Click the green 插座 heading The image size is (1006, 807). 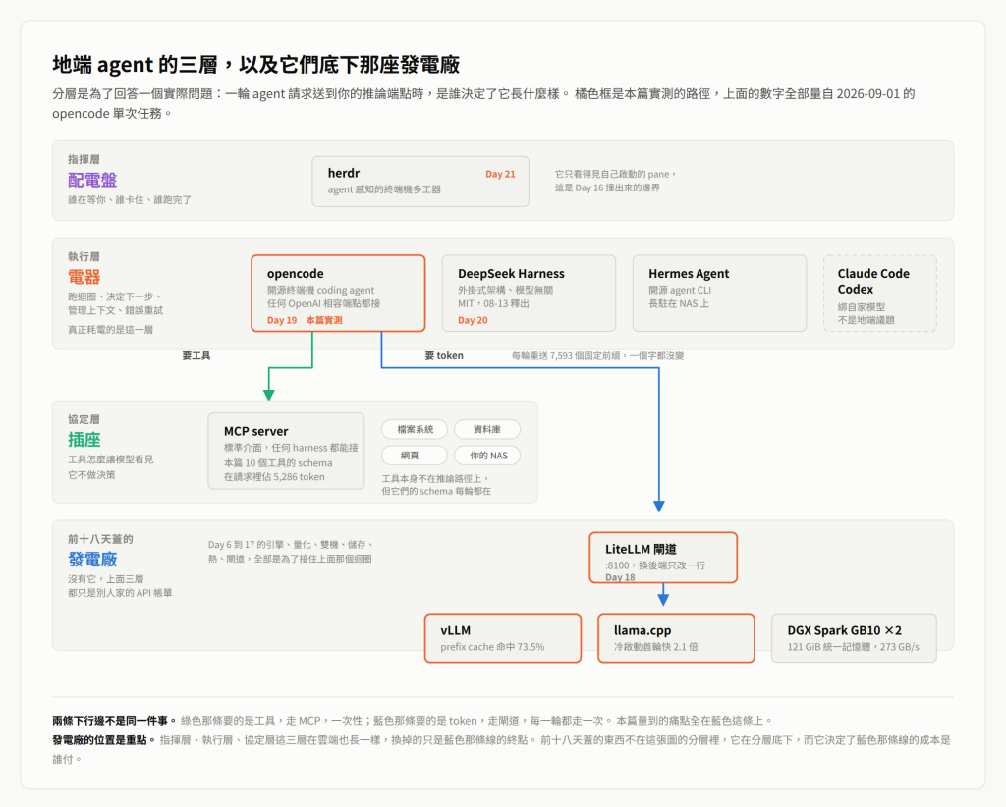[x=84, y=440]
